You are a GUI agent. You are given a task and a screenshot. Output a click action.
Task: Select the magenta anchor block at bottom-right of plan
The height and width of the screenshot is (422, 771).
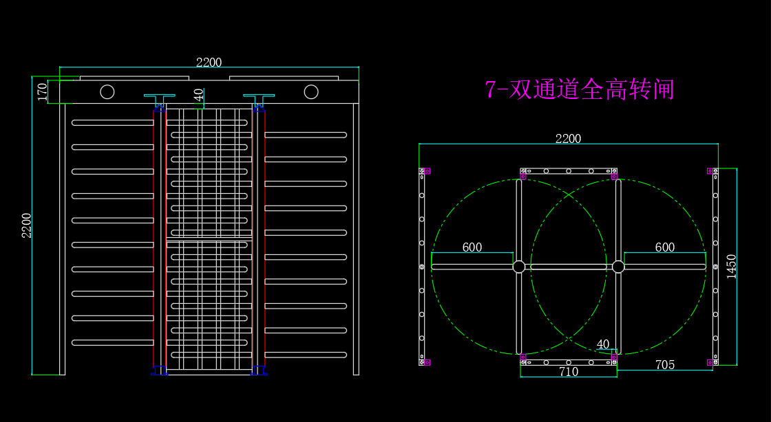point(710,363)
